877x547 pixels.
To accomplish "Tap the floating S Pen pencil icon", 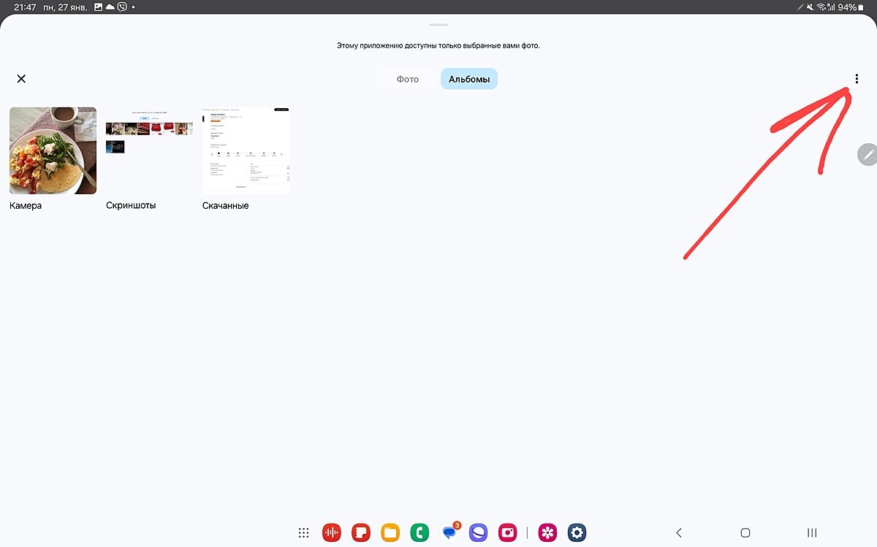I will pyautogui.click(x=867, y=154).
